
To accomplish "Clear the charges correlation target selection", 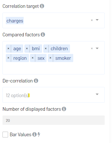I will 92,20.
